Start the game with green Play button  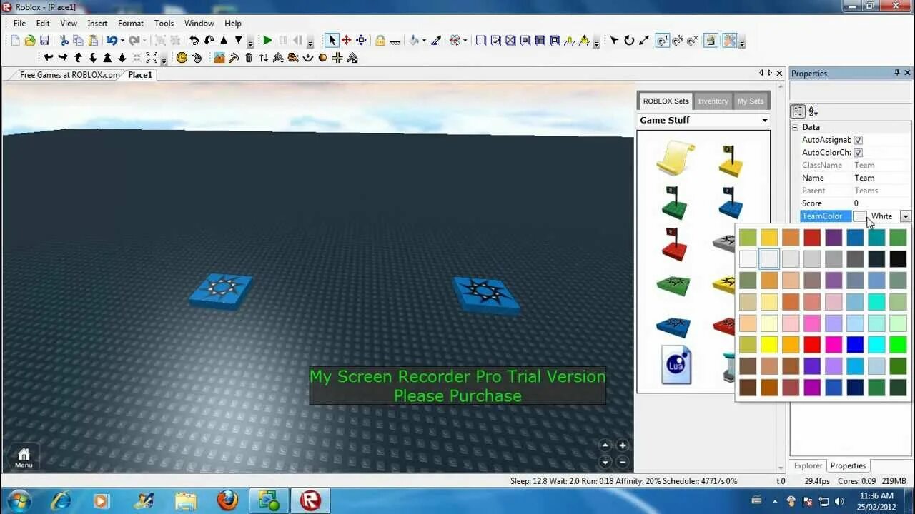pos(267,41)
